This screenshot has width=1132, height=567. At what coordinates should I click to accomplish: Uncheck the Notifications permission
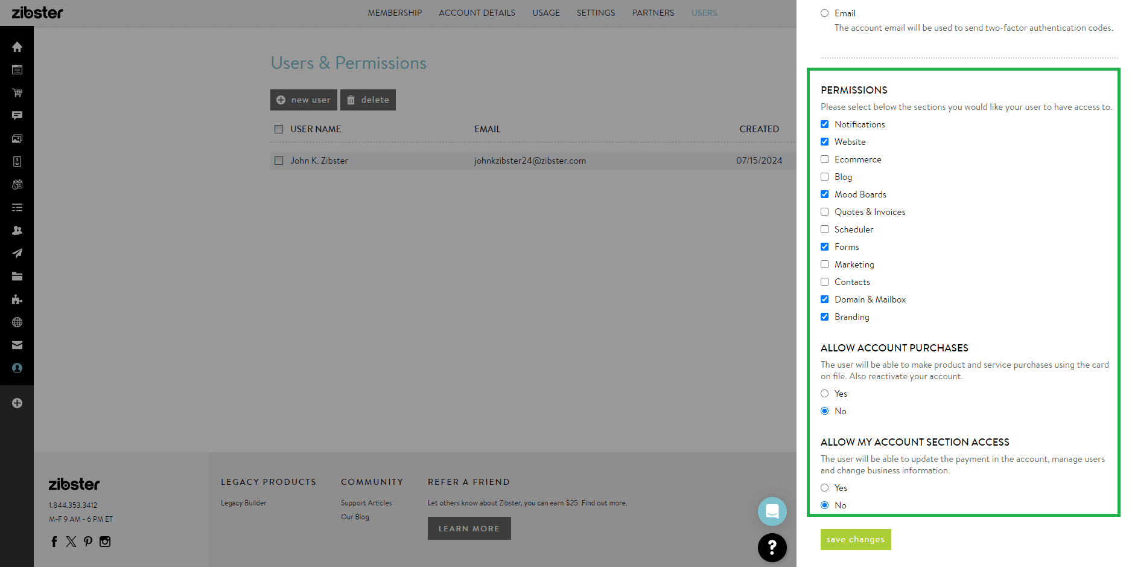[824, 124]
